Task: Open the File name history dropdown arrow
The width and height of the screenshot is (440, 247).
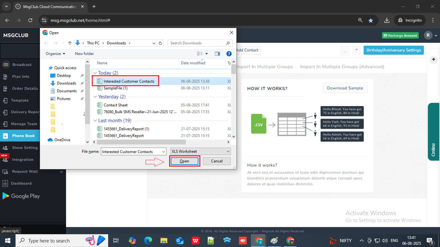Action: (163, 151)
